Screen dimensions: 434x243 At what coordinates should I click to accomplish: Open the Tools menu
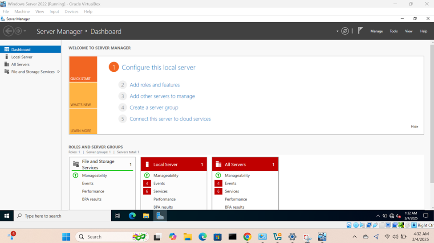pyautogui.click(x=393, y=31)
